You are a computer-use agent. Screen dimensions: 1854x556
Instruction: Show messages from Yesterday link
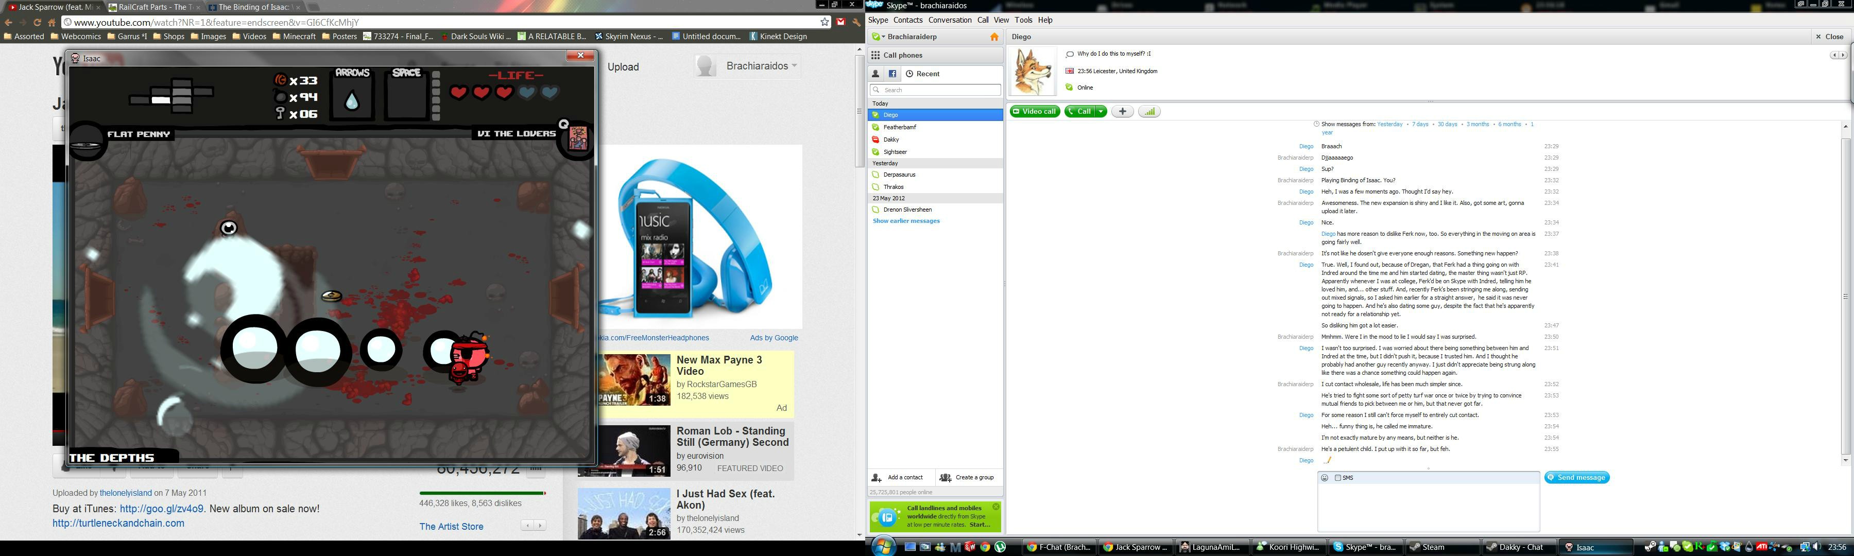(1389, 125)
